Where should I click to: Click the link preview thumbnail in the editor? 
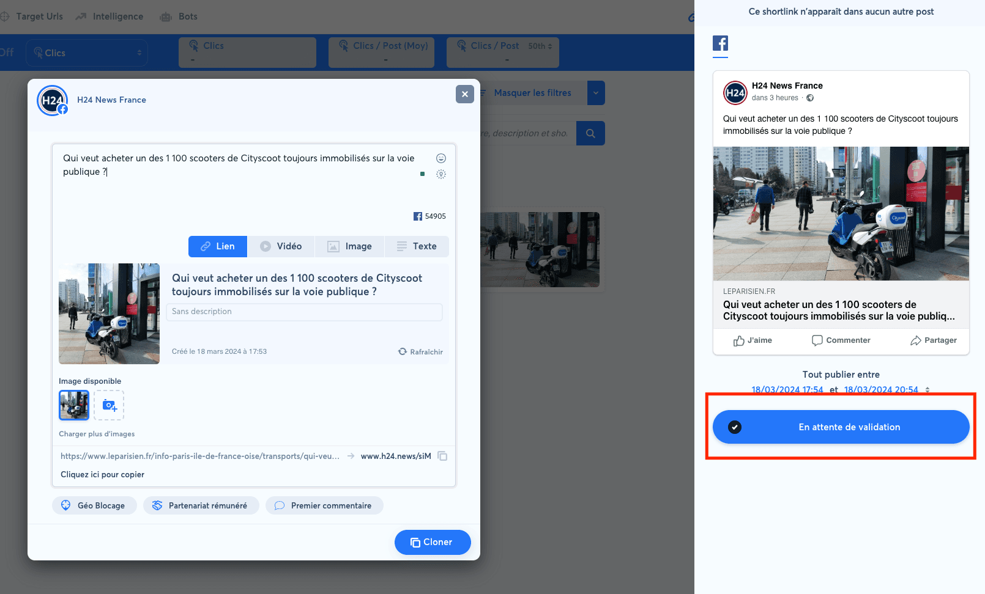pyautogui.click(x=109, y=313)
